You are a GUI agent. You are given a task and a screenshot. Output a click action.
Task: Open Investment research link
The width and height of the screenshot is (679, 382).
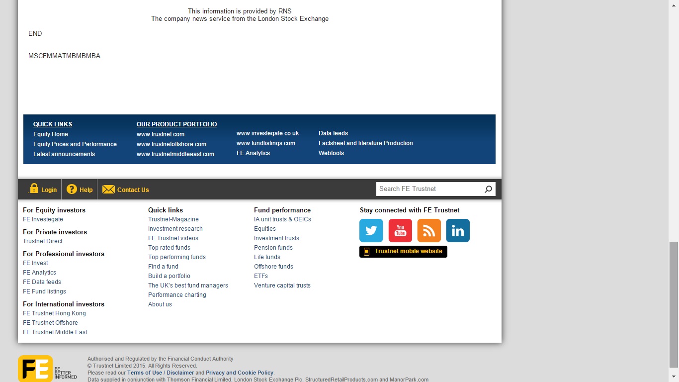pos(175,229)
